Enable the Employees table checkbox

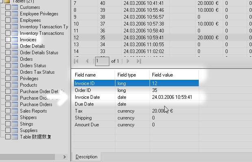click(x=8, y=20)
